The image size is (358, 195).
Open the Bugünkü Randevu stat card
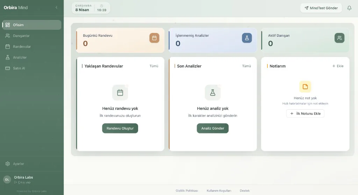(120, 40)
